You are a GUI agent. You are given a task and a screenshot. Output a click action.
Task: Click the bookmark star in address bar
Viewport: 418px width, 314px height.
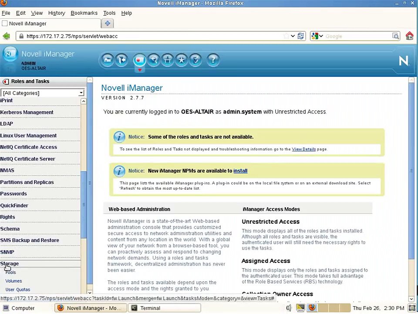[286, 36]
